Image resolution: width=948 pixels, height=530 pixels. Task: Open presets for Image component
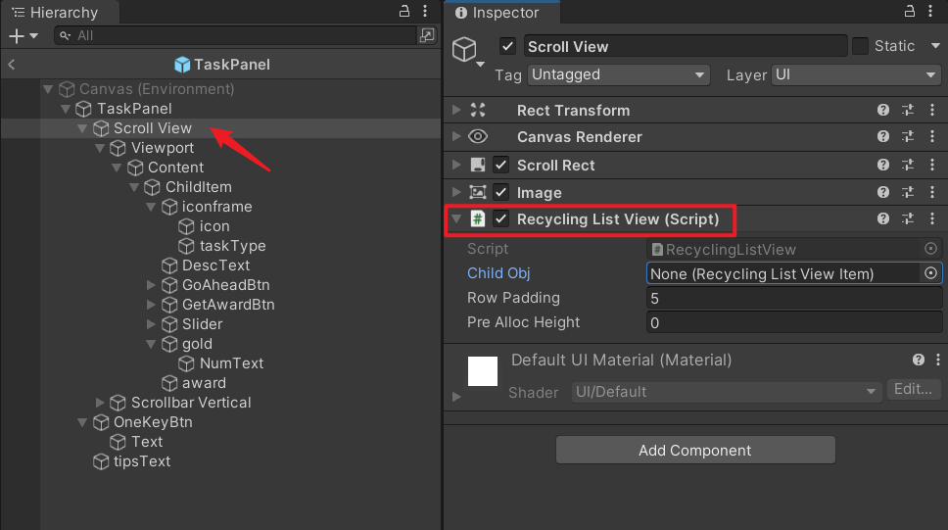pyautogui.click(x=908, y=192)
